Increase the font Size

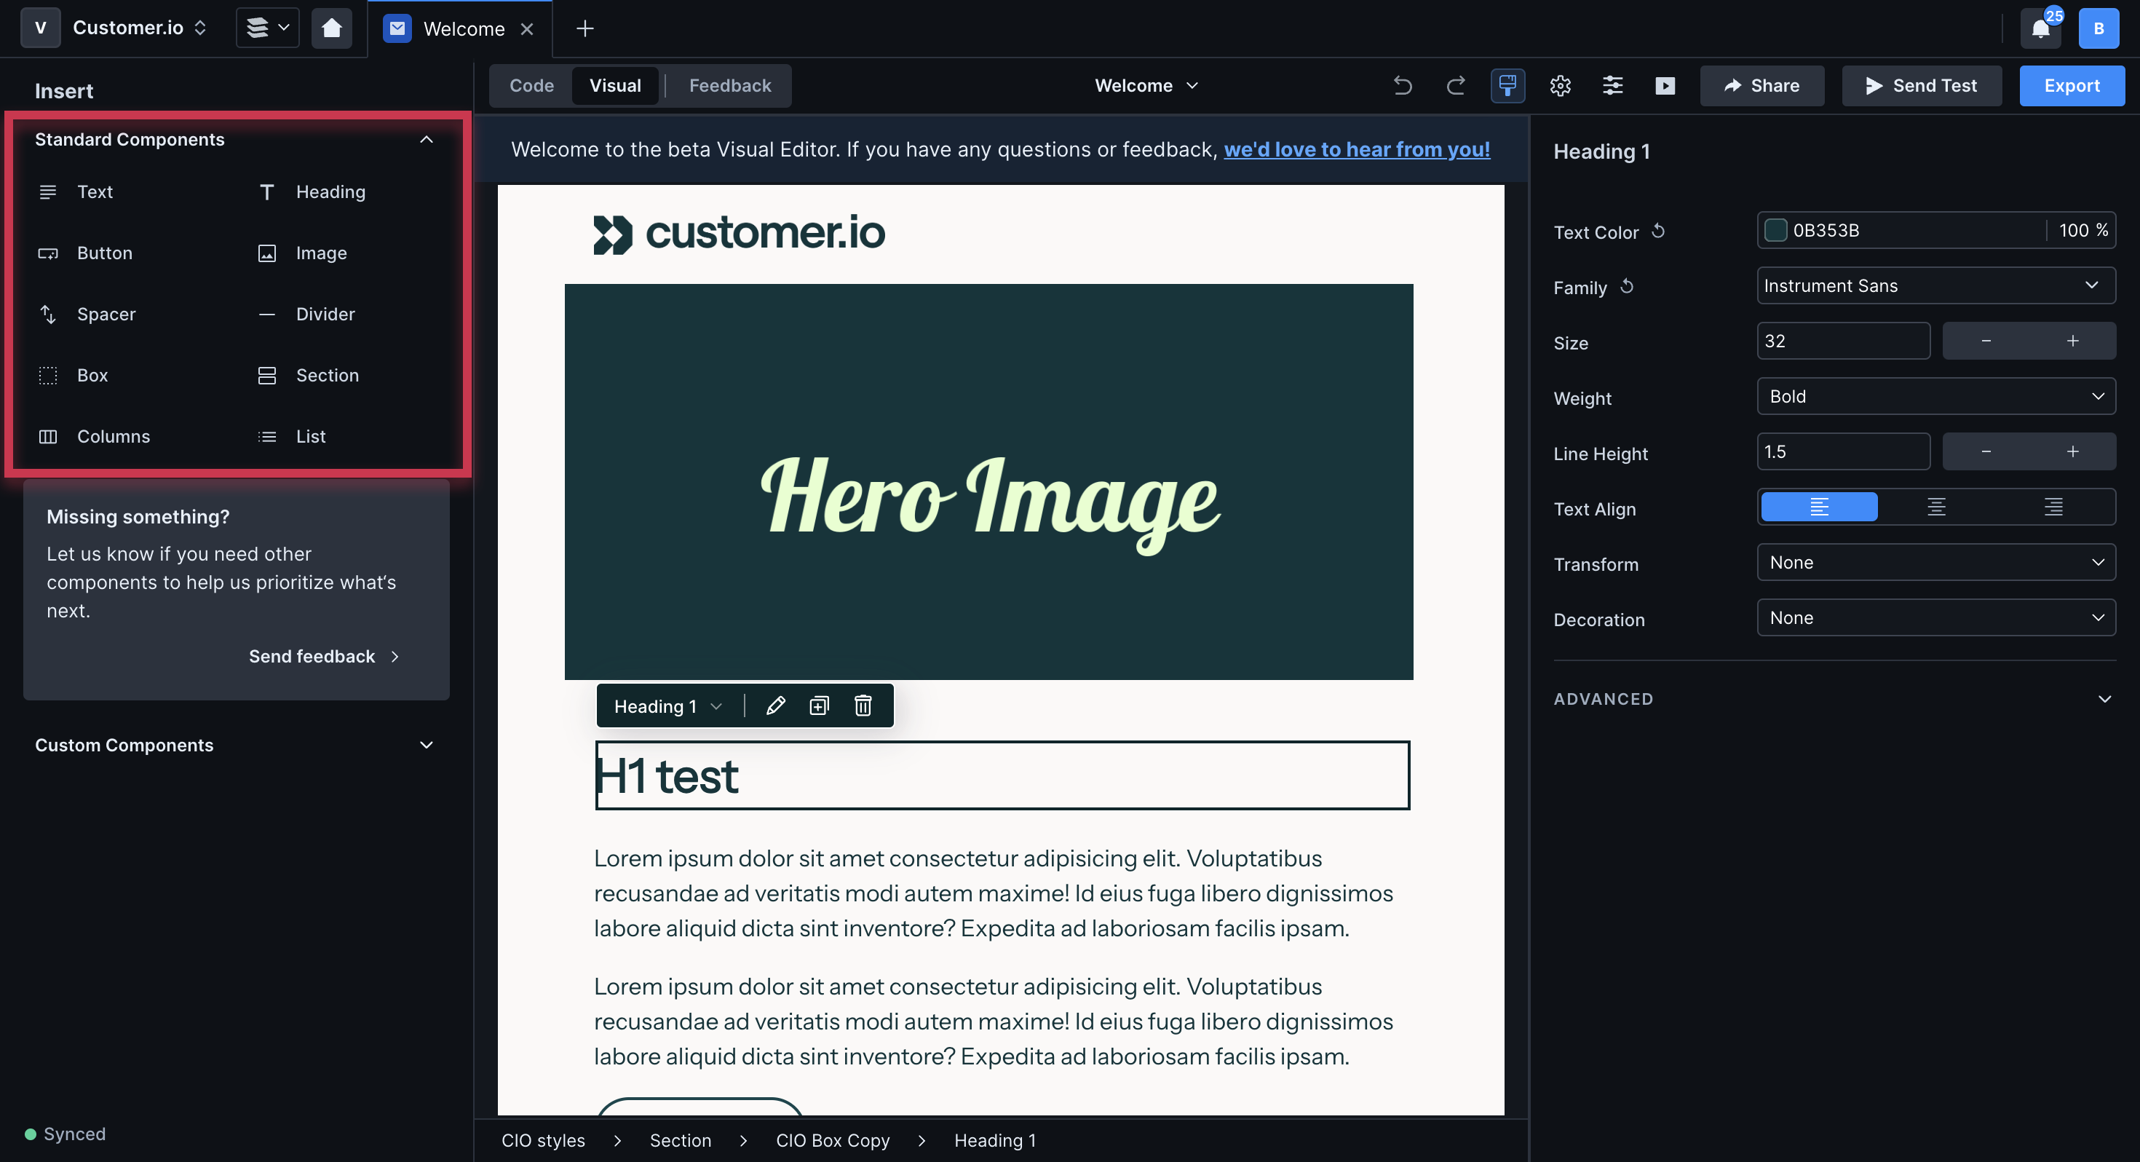click(2073, 341)
